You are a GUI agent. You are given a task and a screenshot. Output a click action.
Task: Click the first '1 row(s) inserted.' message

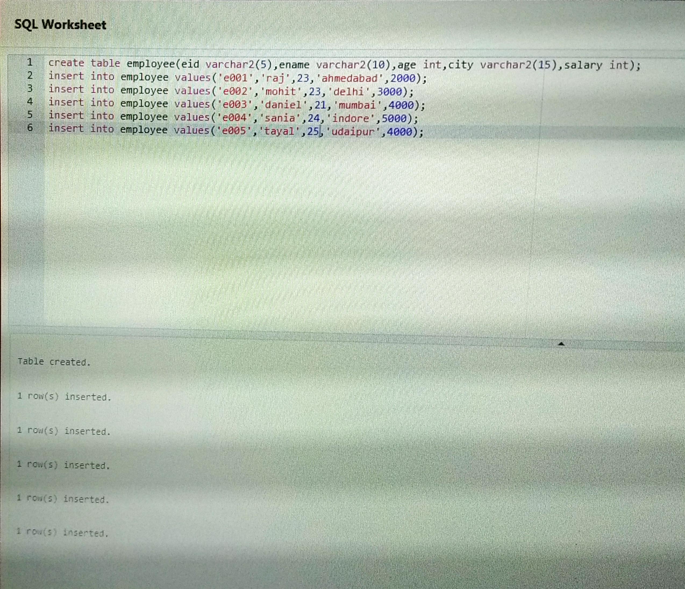64,397
